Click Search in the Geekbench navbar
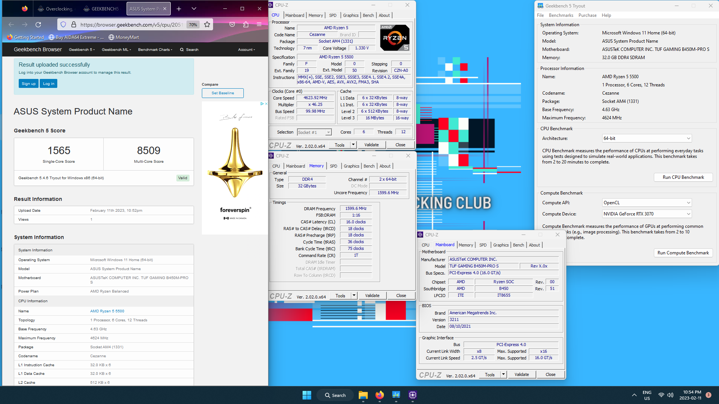Viewport: 719px width, 404px height. [189, 49]
